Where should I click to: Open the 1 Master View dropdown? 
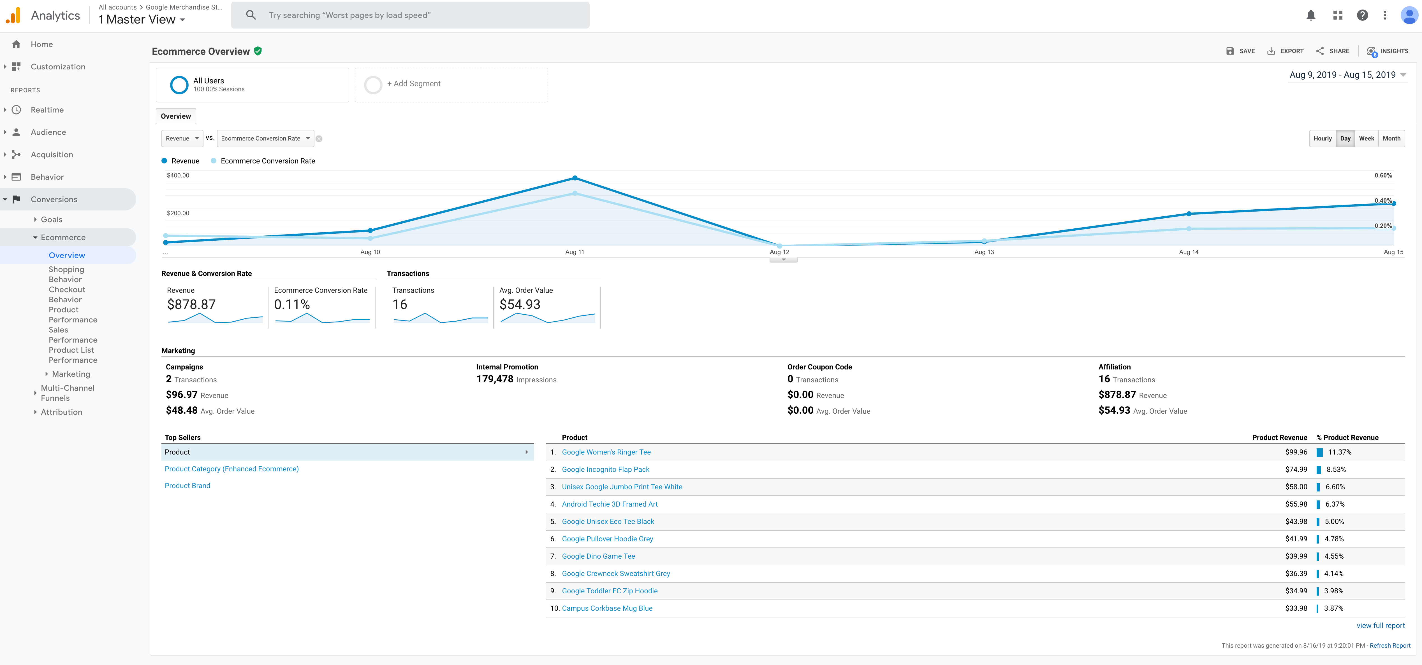[142, 20]
